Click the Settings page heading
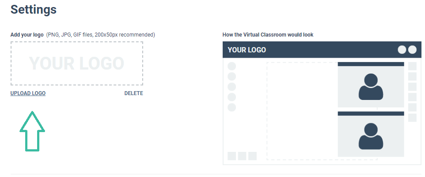Viewport: 425px width, 177px height. (33, 9)
